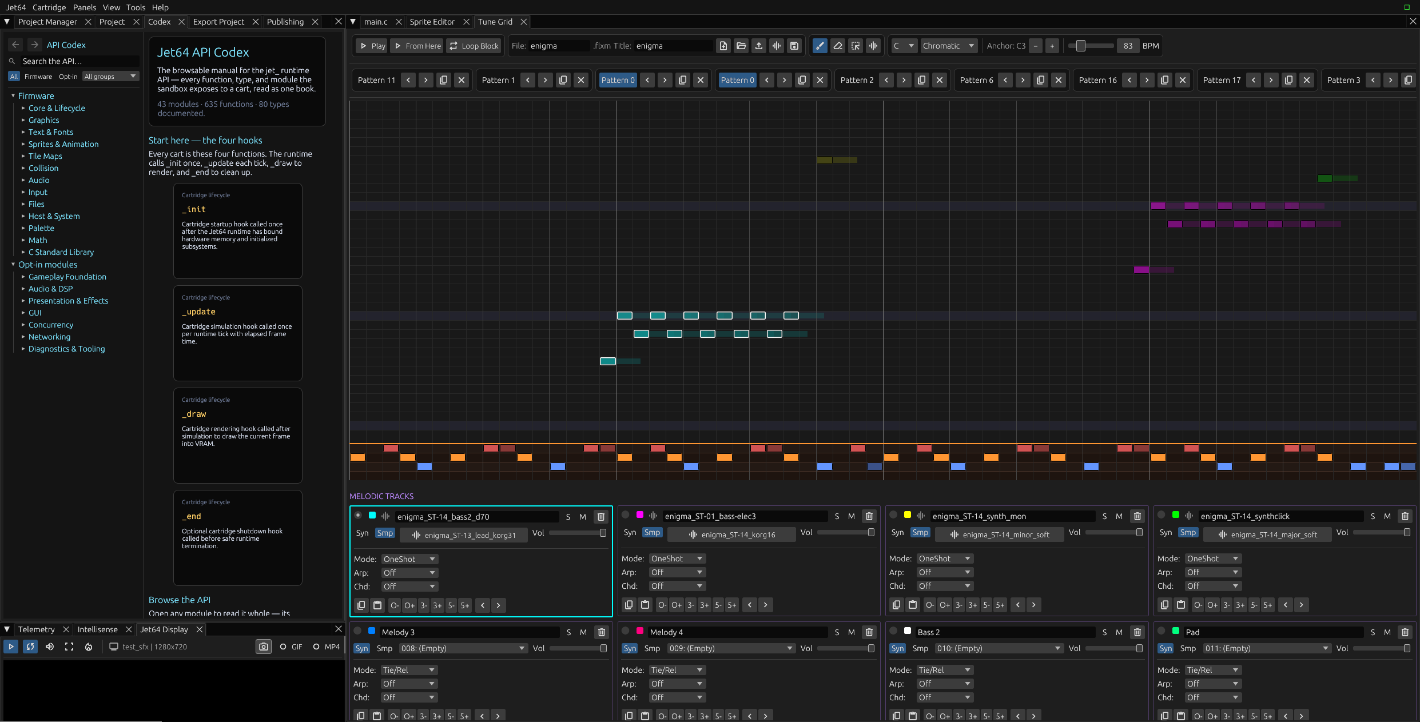Viewport: 1420px width, 722px height.
Task: Collapse the Firmware tree group
Action: pyautogui.click(x=13, y=95)
